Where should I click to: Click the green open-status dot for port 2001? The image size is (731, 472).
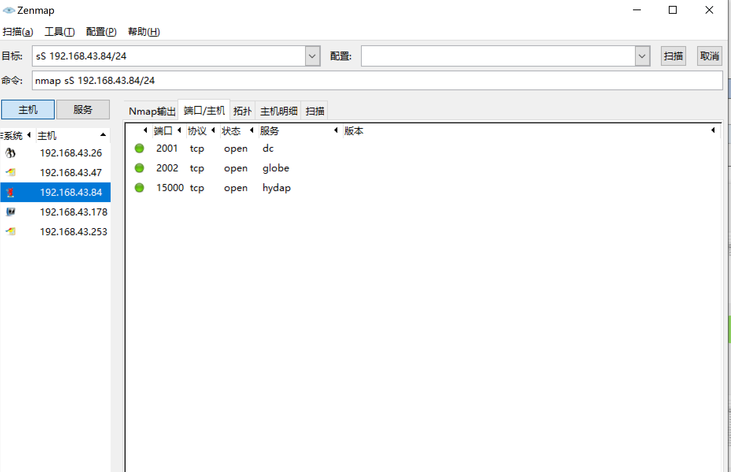pyautogui.click(x=139, y=149)
